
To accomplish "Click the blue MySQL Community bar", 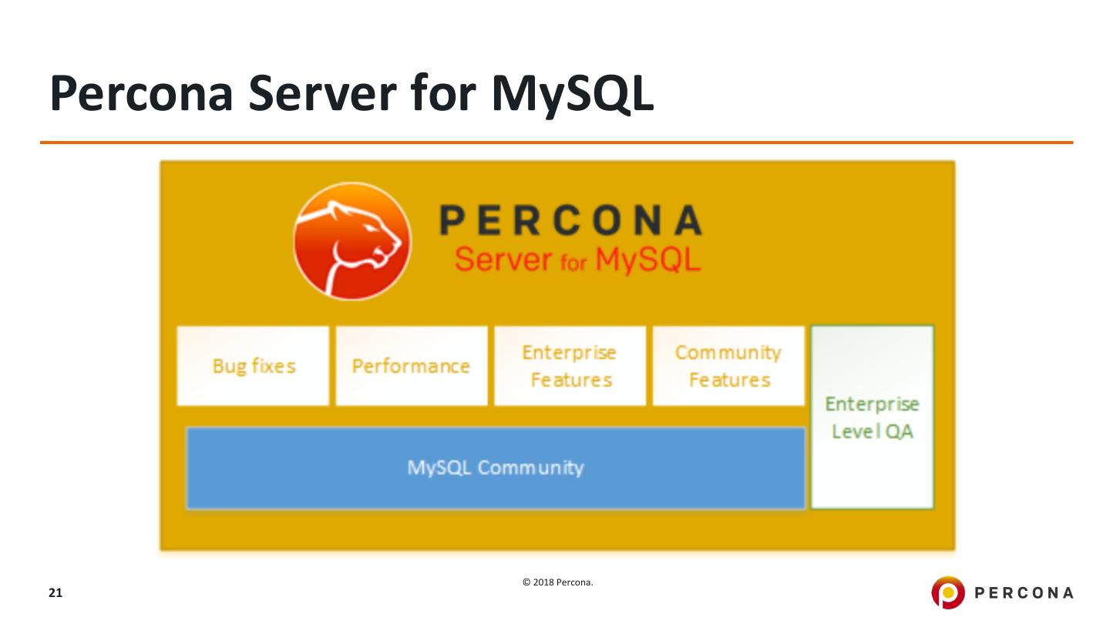I will pos(496,468).
